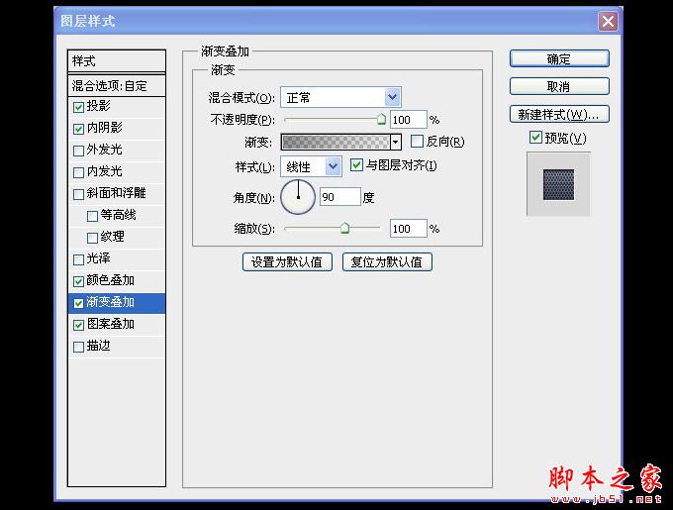The width and height of the screenshot is (673, 510).
Task: Toggle the 投影 checkbox
Action: point(78,107)
